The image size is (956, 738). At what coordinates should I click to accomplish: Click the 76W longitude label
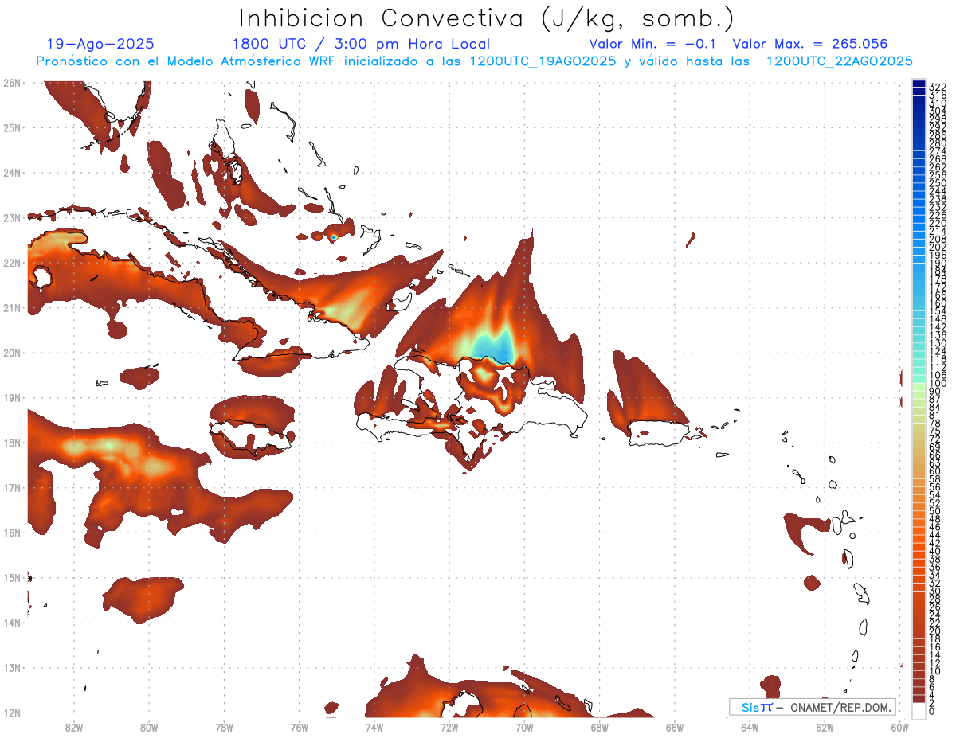pyautogui.click(x=299, y=727)
